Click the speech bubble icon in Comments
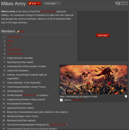129x130 pixels. point(57,4)
